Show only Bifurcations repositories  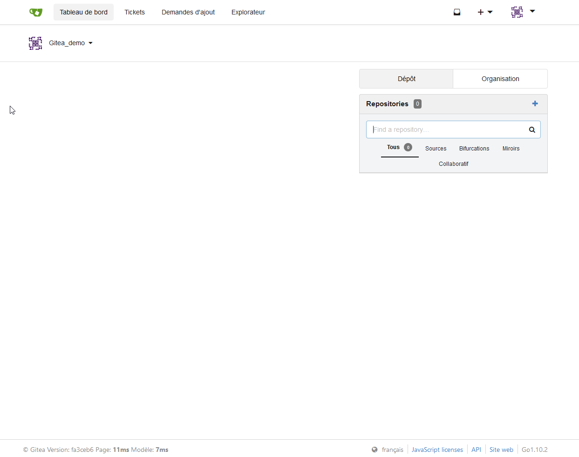474,149
